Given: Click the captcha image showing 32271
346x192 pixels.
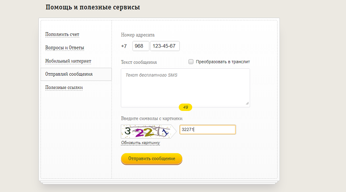Looking at the screenshot, I should click(x=148, y=131).
